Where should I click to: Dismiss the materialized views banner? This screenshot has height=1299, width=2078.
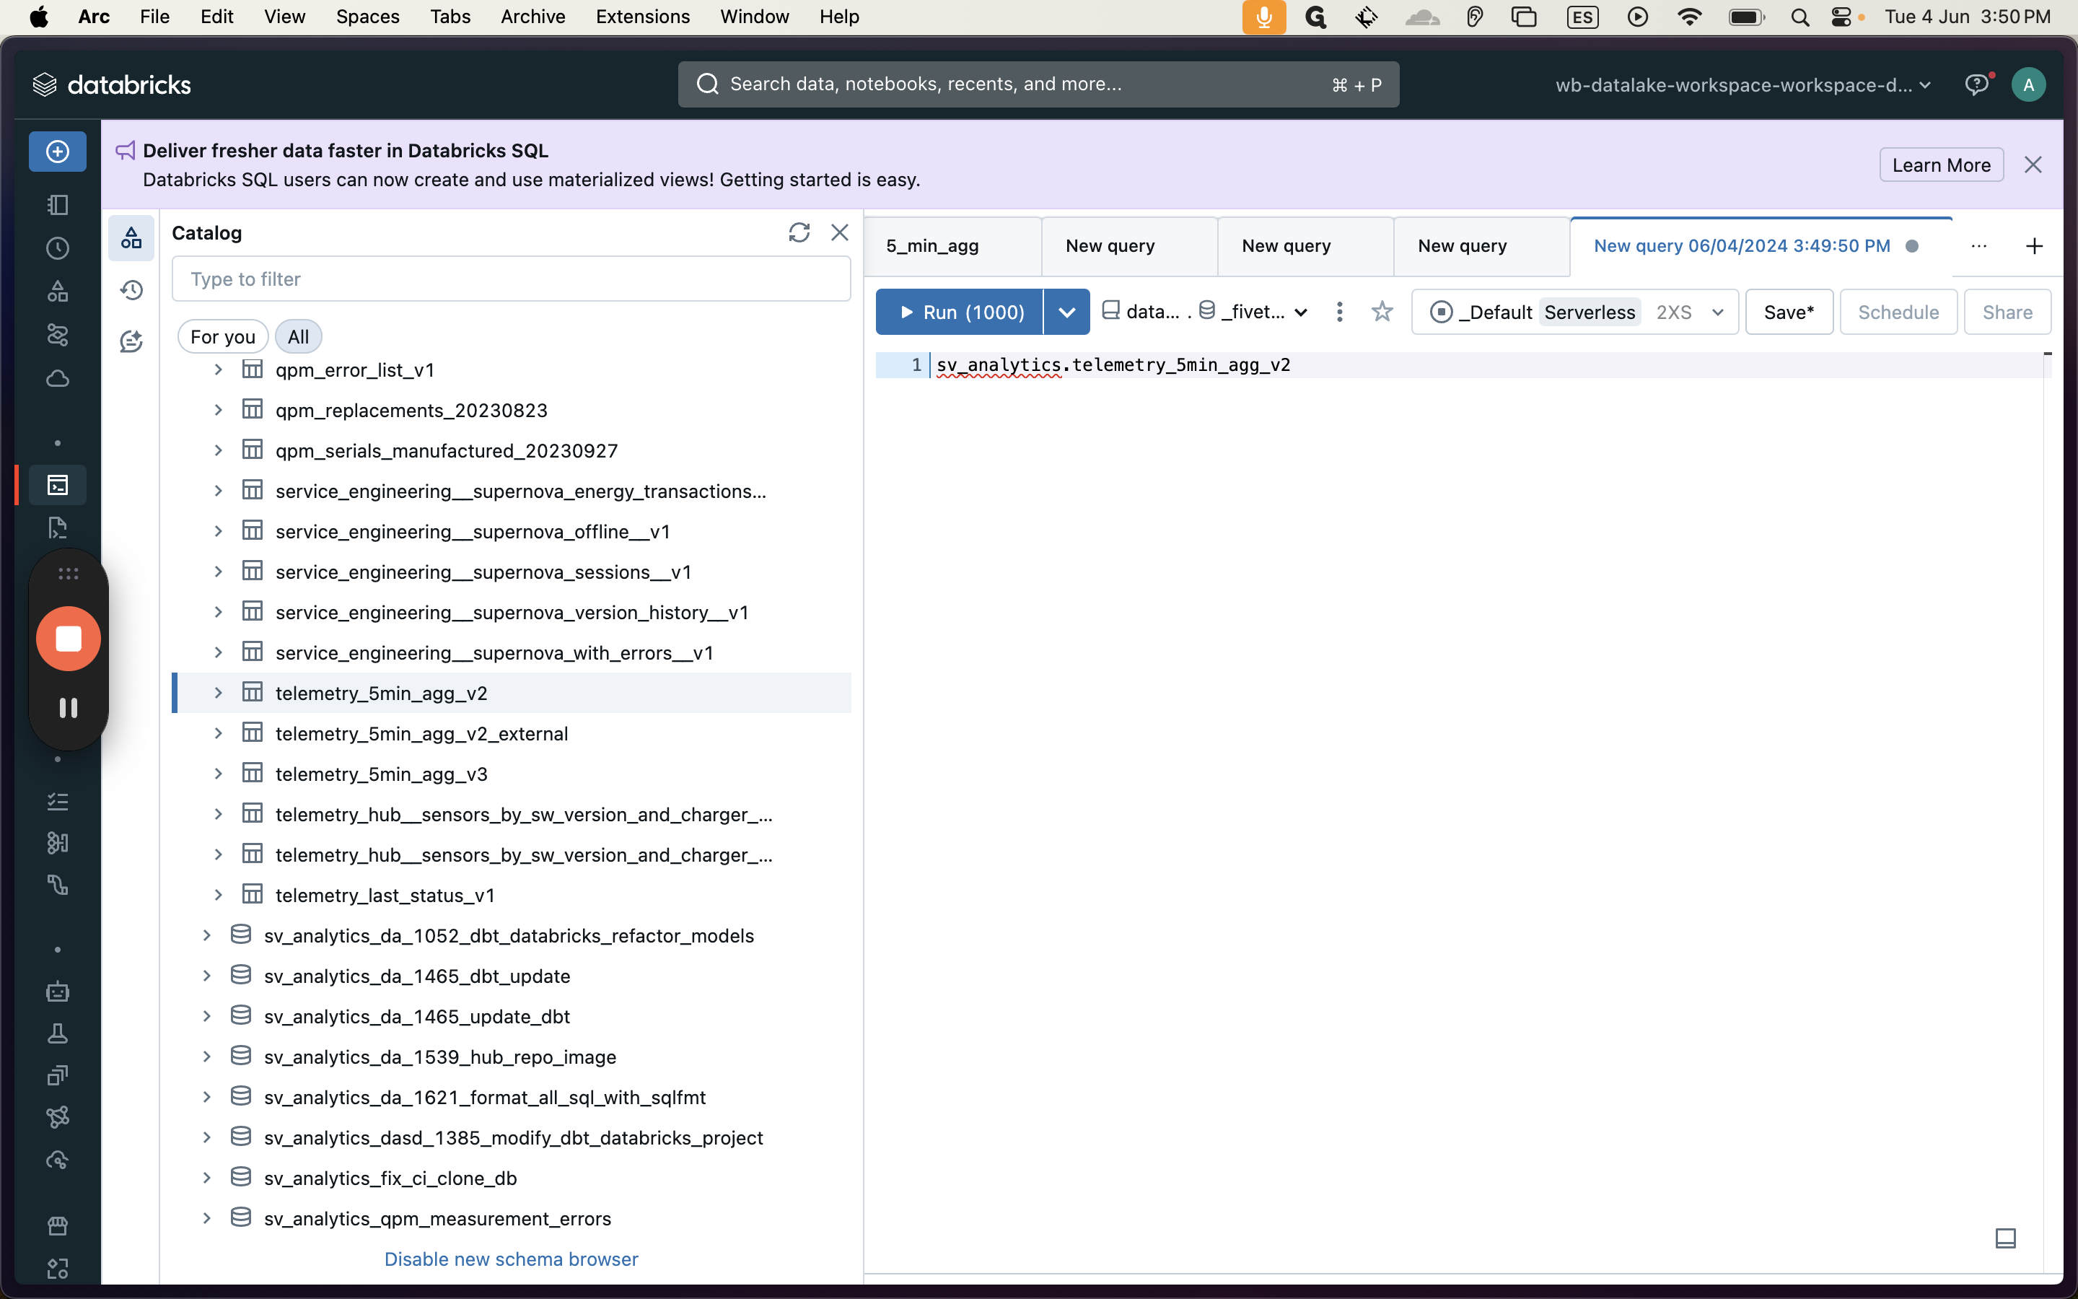pyautogui.click(x=2033, y=165)
